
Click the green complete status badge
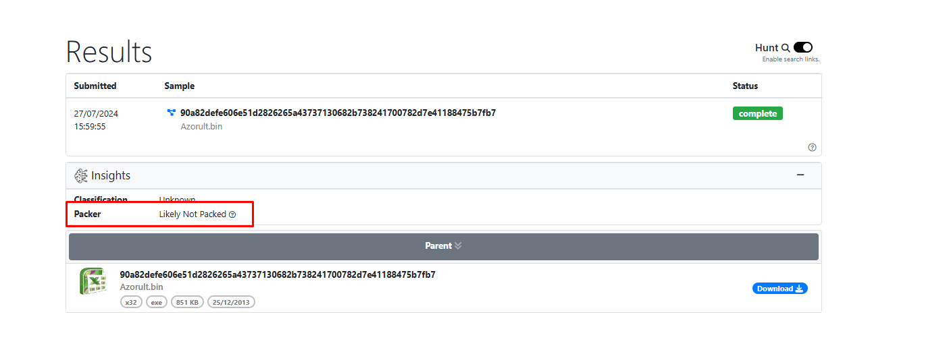point(757,113)
